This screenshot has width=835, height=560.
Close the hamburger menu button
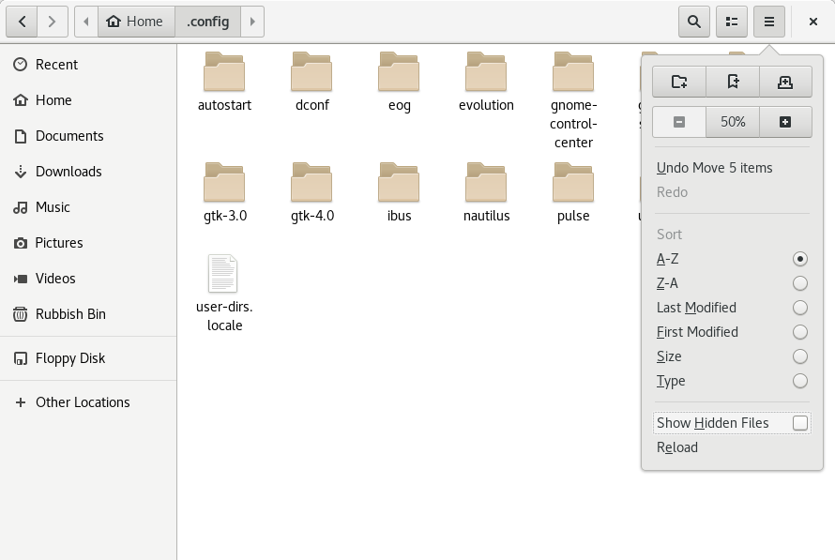[769, 21]
